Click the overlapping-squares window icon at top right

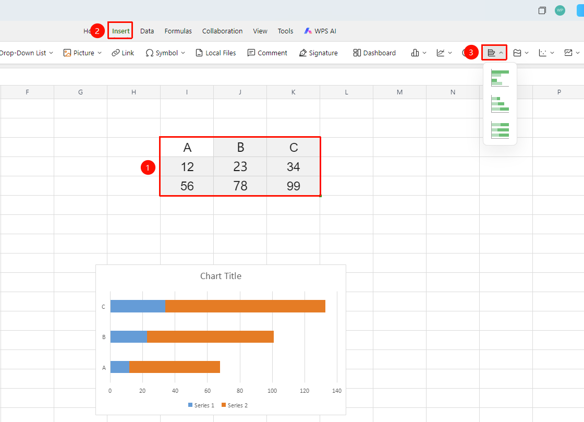[542, 10]
